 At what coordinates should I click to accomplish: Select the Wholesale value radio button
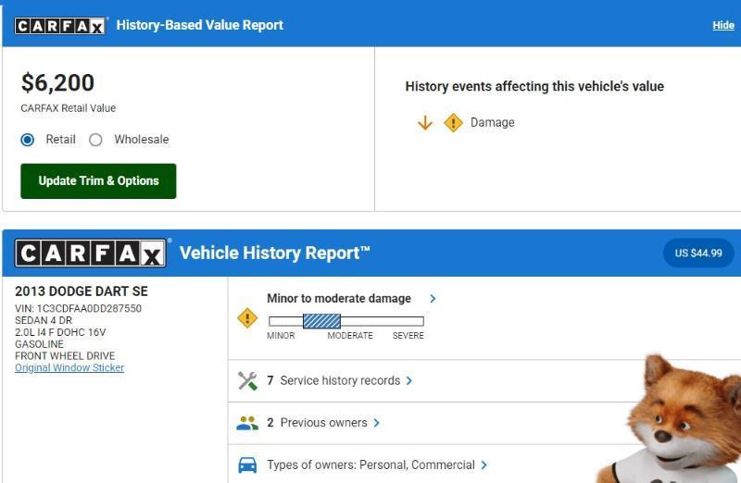[95, 140]
